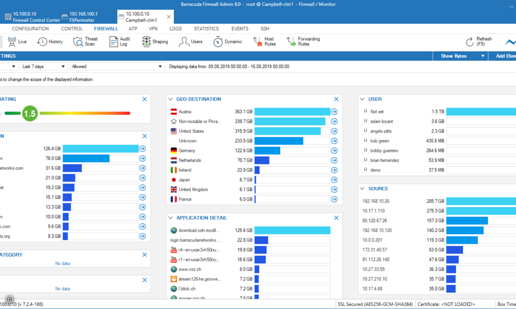Open the VPN tab

click(153, 29)
